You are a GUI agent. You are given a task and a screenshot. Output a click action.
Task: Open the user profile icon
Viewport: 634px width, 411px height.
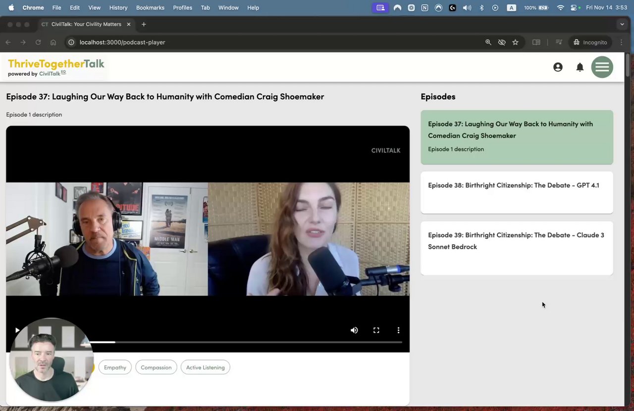pos(558,67)
